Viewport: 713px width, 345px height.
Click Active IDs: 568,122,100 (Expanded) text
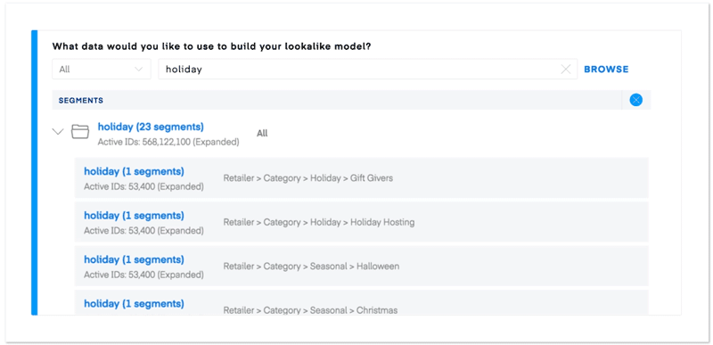click(168, 143)
